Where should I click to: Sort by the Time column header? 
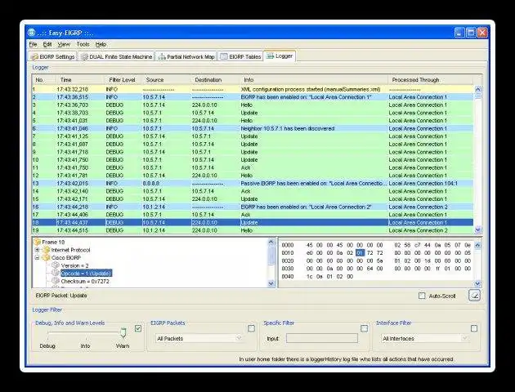tap(79, 80)
